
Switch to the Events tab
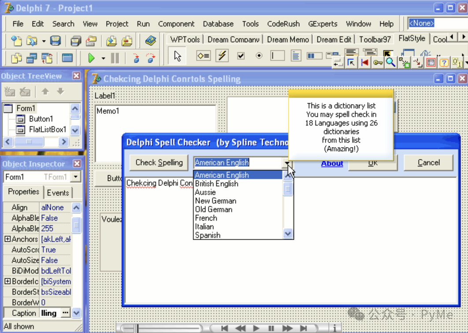point(58,193)
